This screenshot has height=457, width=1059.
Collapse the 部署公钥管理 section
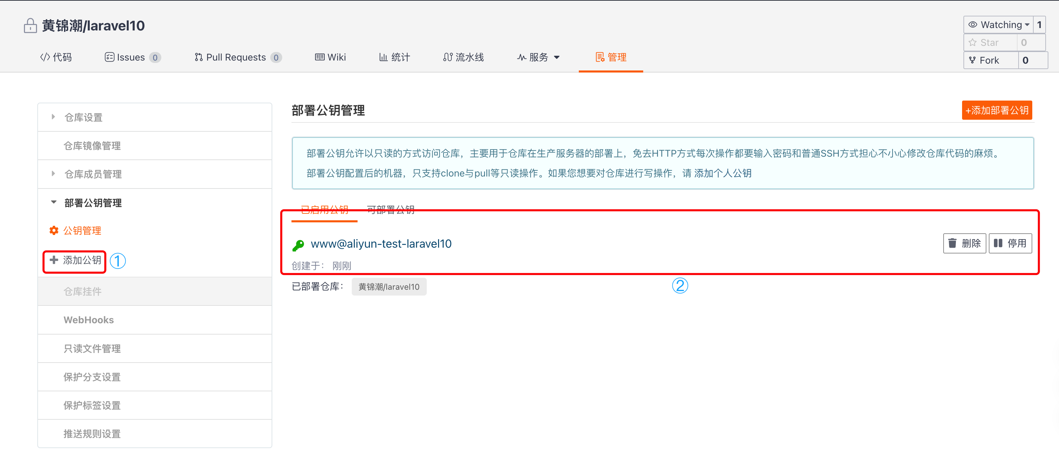point(53,201)
